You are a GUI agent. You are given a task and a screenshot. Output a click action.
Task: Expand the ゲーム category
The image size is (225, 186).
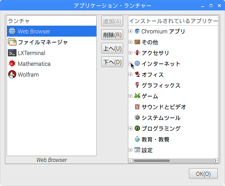click(130, 96)
